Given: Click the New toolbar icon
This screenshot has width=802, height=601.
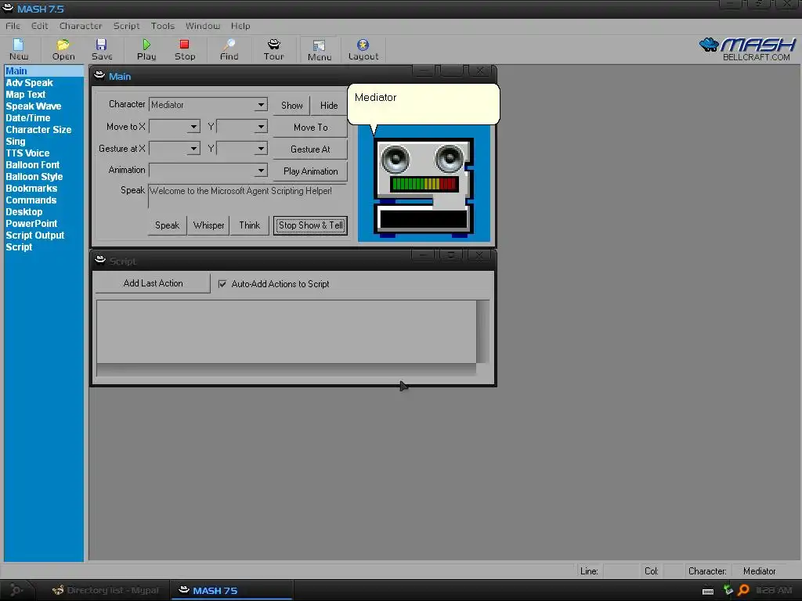Looking at the screenshot, I should [19, 49].
